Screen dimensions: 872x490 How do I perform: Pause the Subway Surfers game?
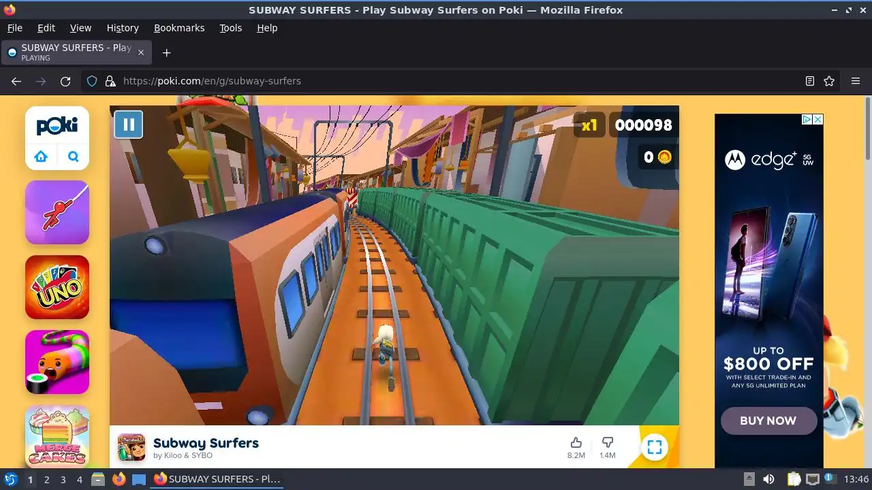(128, 125)
